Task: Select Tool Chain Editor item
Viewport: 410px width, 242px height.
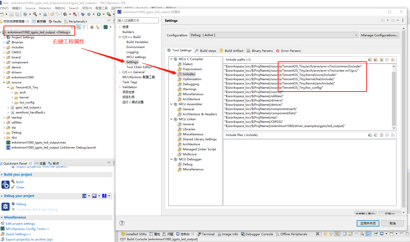Action: tap(139, 67)
